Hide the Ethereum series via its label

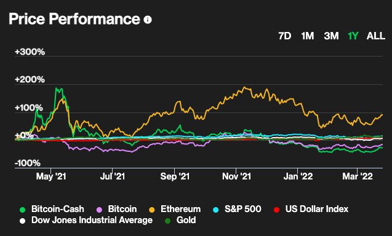coord(180,209)
